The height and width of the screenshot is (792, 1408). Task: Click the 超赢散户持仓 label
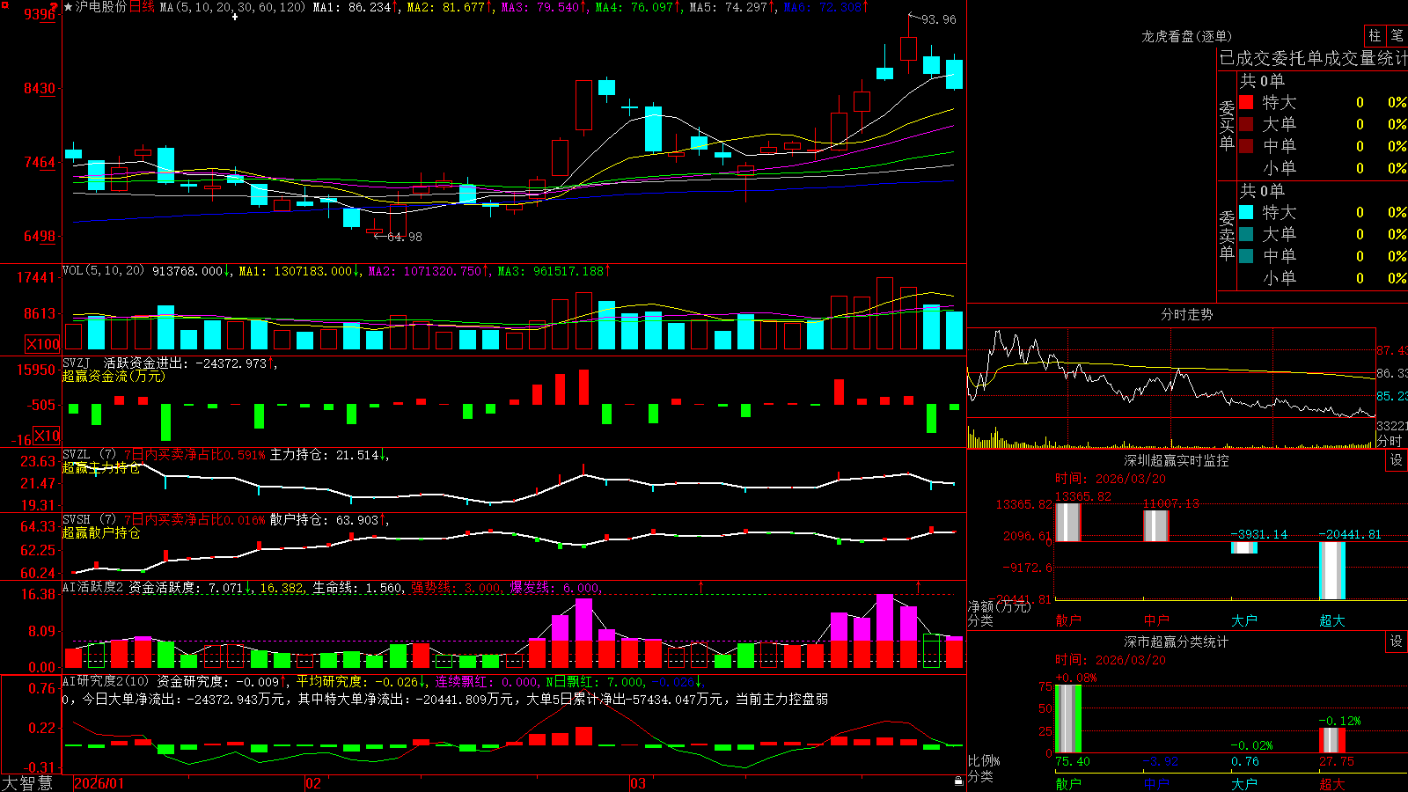101,532
